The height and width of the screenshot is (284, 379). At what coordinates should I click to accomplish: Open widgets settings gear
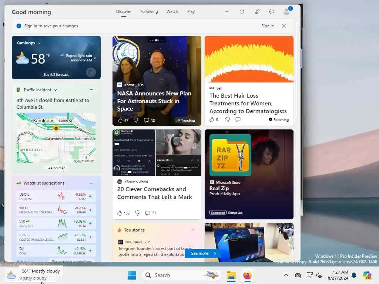pos(271,11)
